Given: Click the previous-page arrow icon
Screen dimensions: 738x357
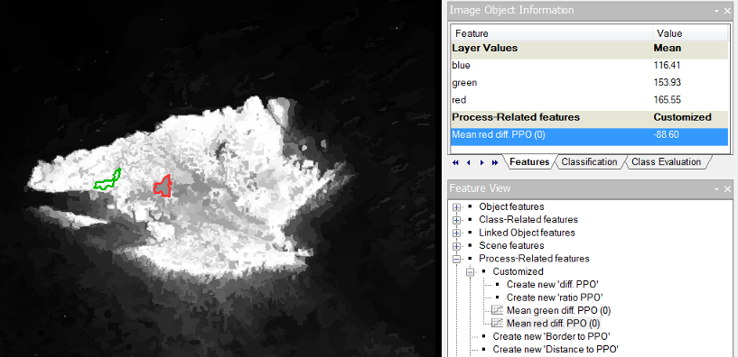Looking at the screenshot, I should tap(468, 162).
